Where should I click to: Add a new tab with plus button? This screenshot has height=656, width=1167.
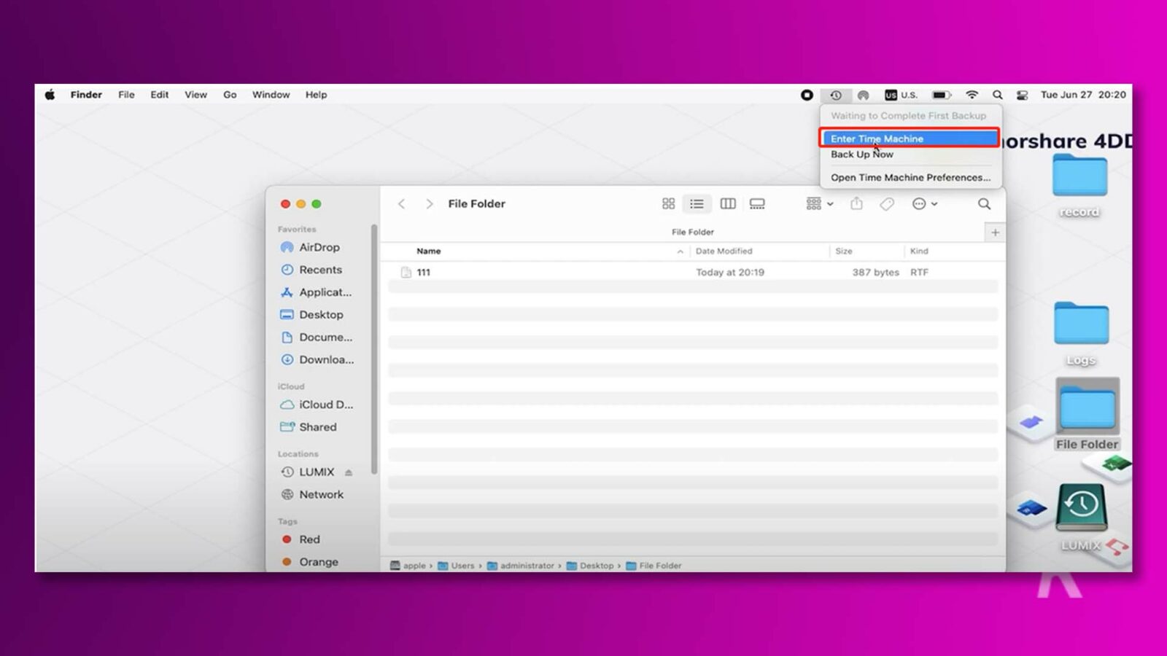click(995, 233)
